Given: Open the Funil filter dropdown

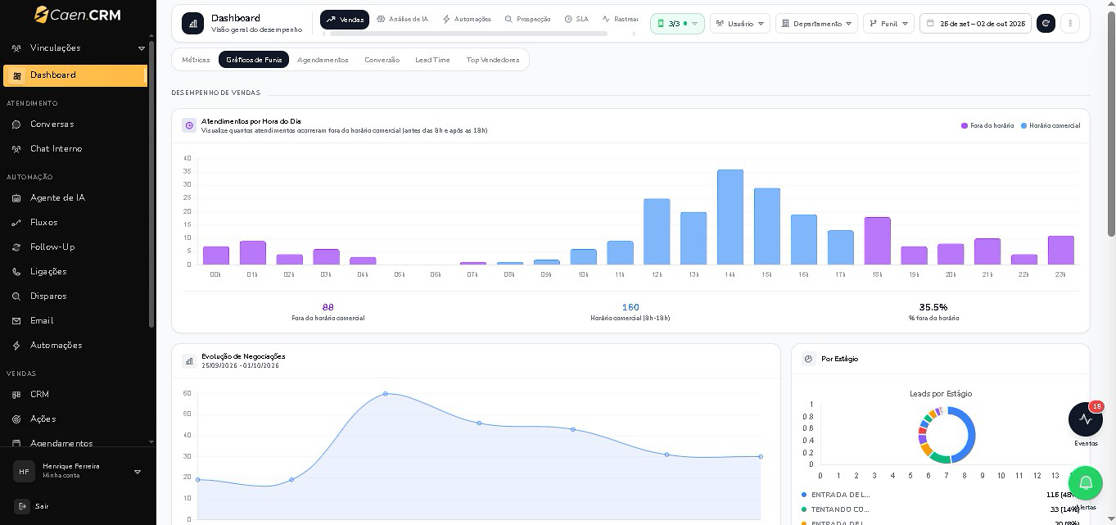Looking at the screenshot, I should [888, 24].
